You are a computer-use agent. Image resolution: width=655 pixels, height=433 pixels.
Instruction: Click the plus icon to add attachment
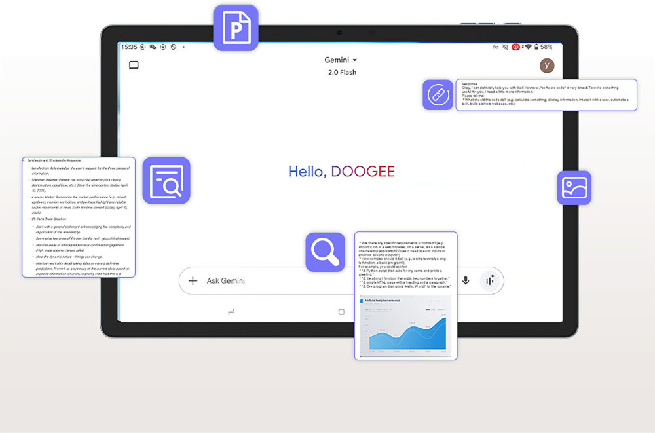tap(193, 281)
